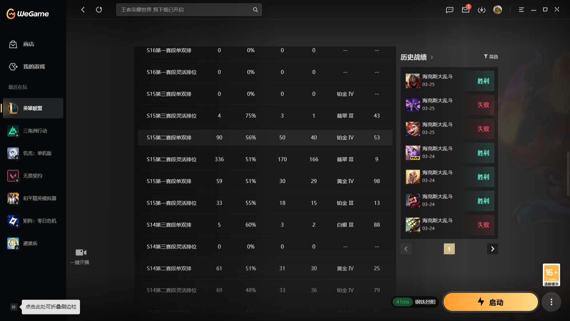Open the chat message icon
Screen dimensions: 570x321
pos(450,10)
